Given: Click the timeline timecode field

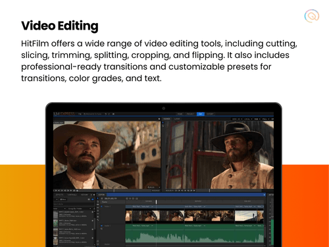Looking at the screenshot, I should pos(111,198).
